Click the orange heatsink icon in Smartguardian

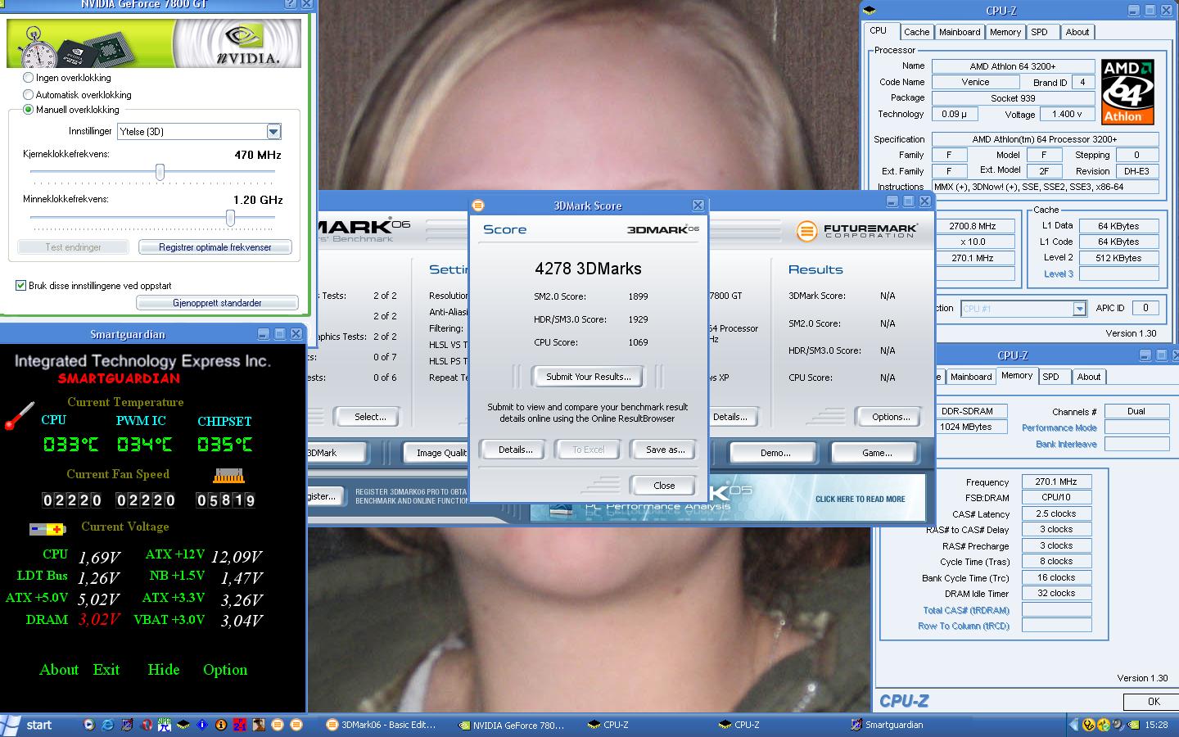[x=229, y=475]
